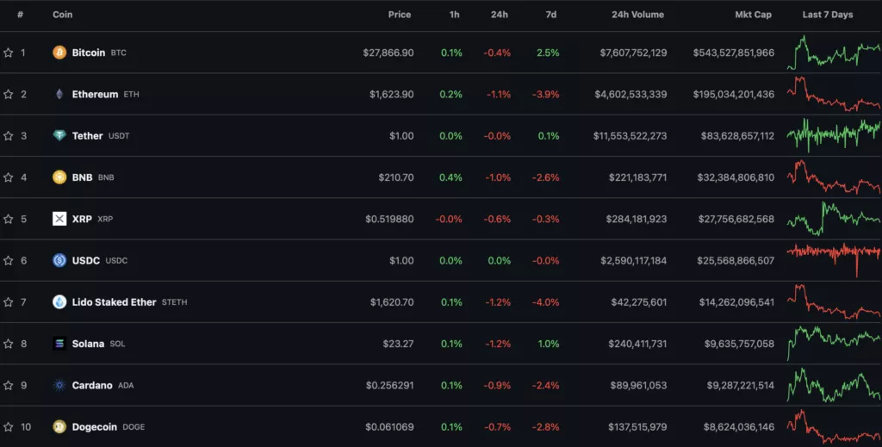The width and height of the screenshot is (882, 447).
Task: Open the Bitcoin coin page link
Action: (89, 53)
